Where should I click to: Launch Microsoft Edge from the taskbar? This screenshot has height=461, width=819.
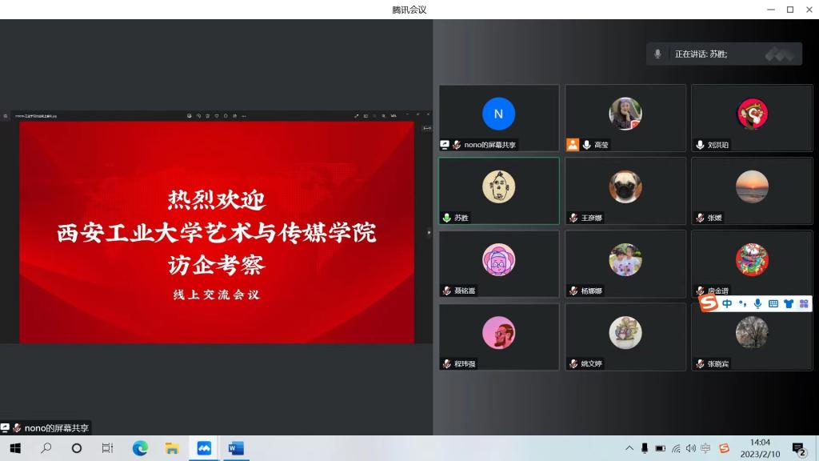tap(140, 448)
